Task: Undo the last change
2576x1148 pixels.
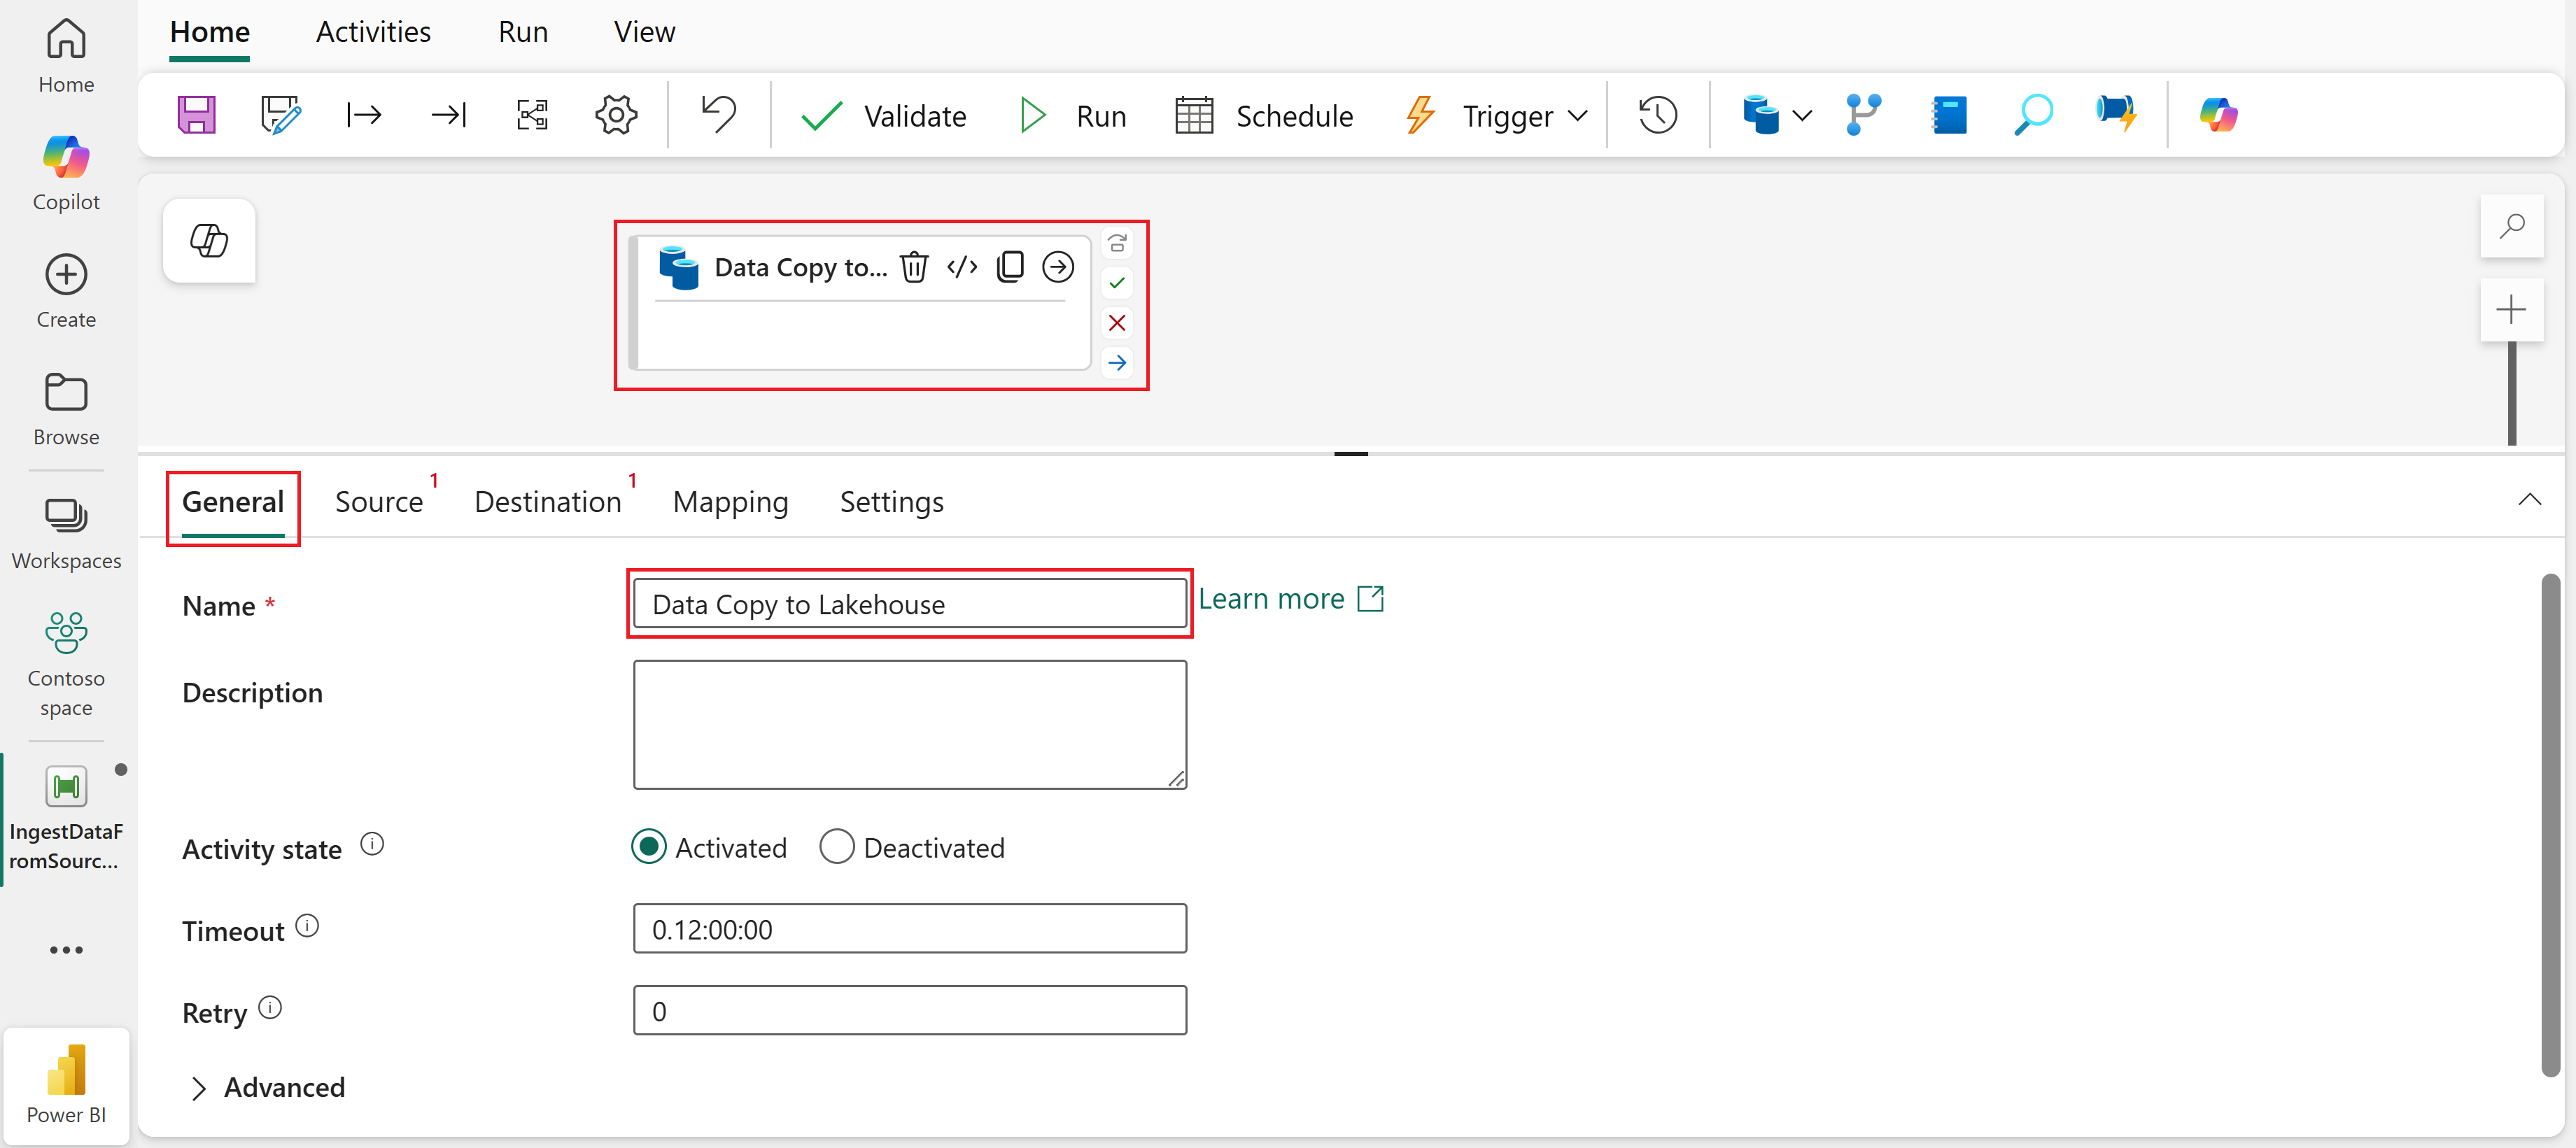Action: click(718, 115)
